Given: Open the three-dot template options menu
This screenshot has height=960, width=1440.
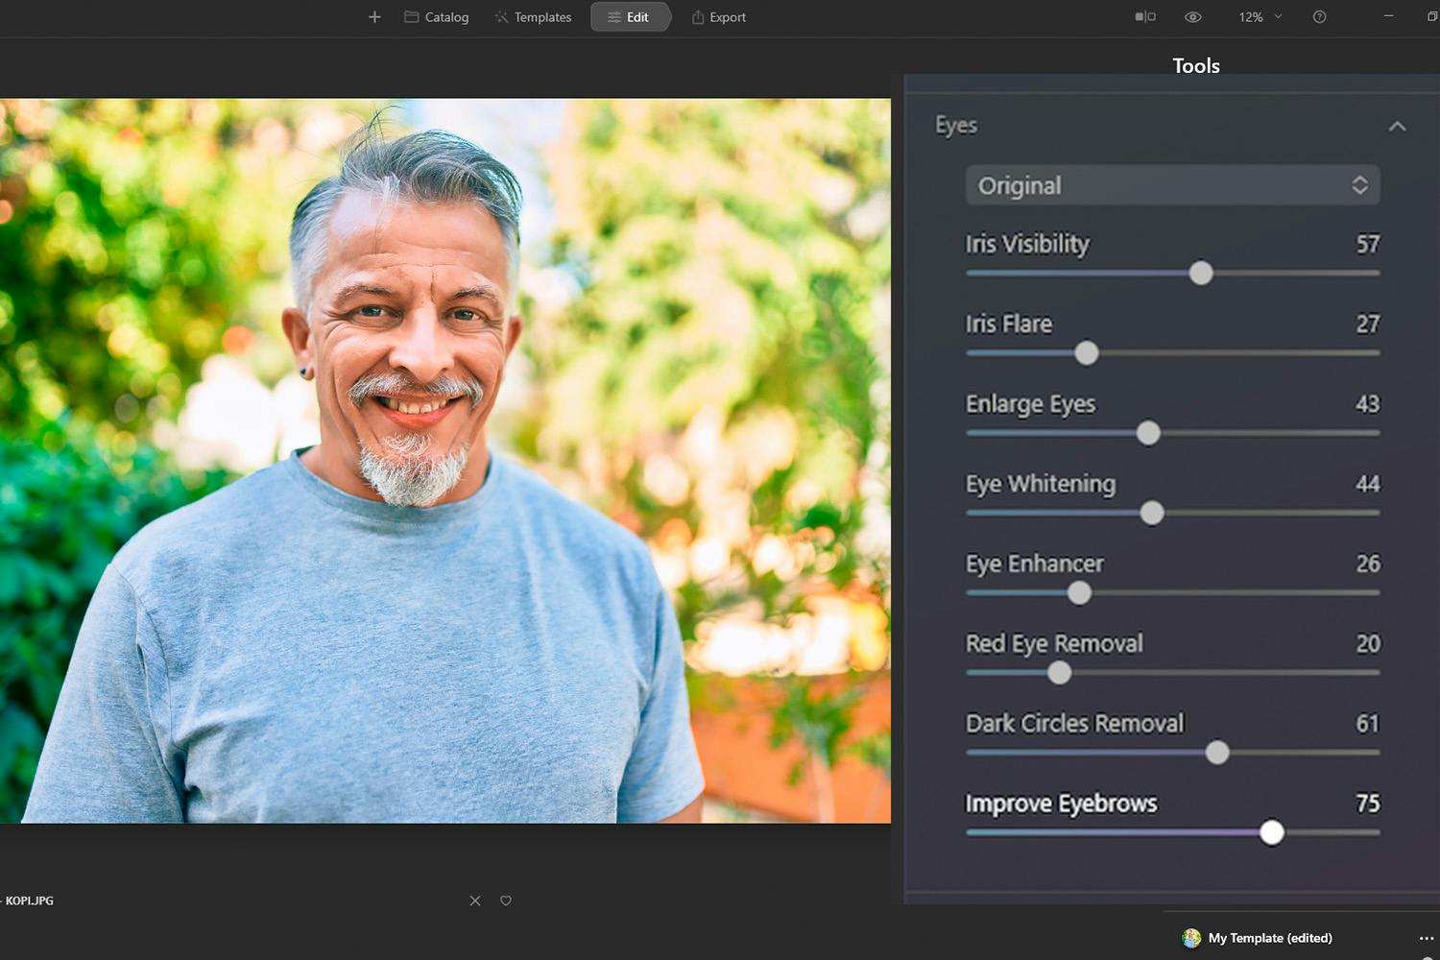Looking at the screenshot, I should coord(1426,939).
